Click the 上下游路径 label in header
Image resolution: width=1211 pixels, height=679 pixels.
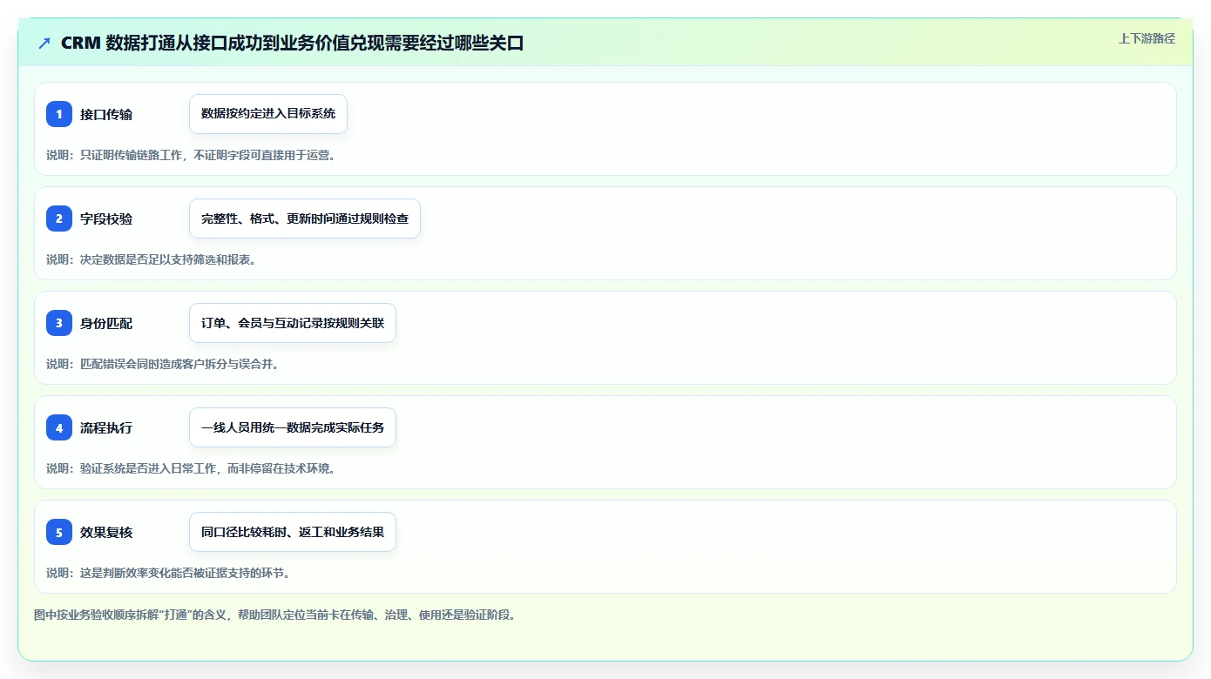[x=1147, y=38]
